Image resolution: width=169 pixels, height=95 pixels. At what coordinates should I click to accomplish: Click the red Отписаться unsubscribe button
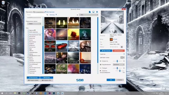coord(119,51)
